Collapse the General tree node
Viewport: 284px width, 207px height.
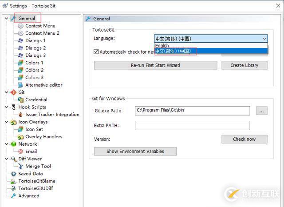(7, 18)
